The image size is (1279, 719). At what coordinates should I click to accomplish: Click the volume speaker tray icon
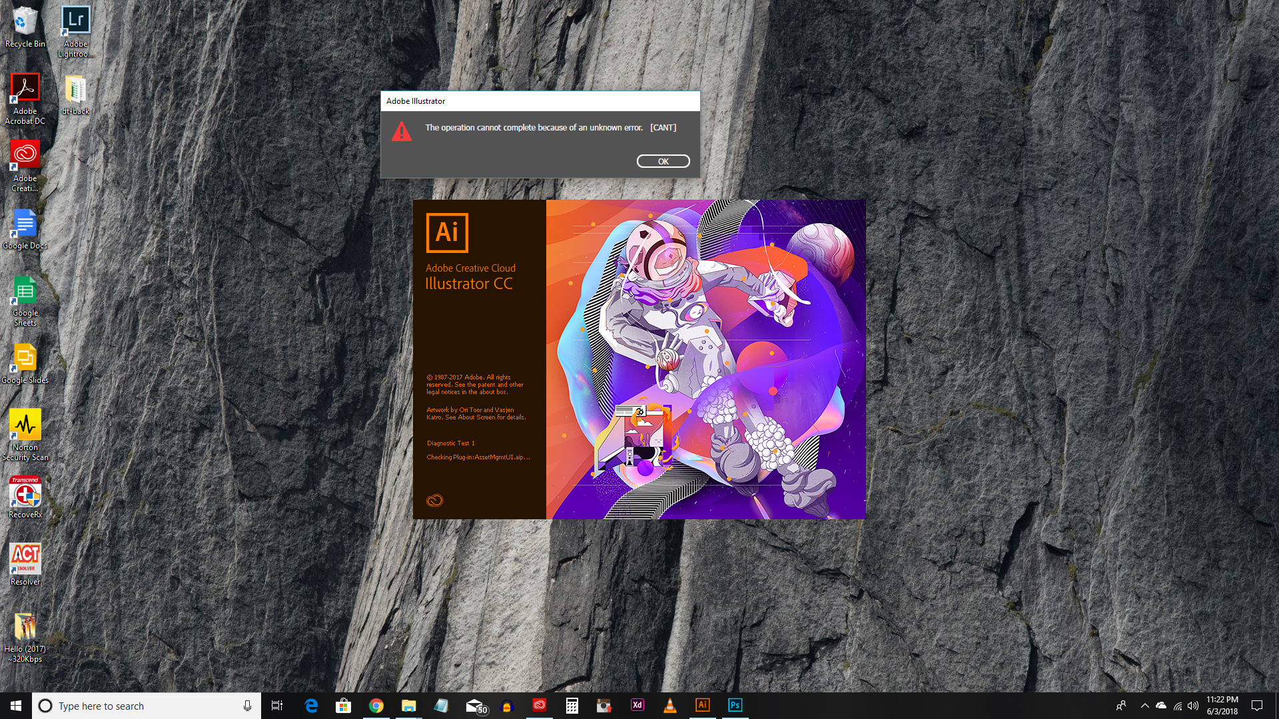[1193, 706]
